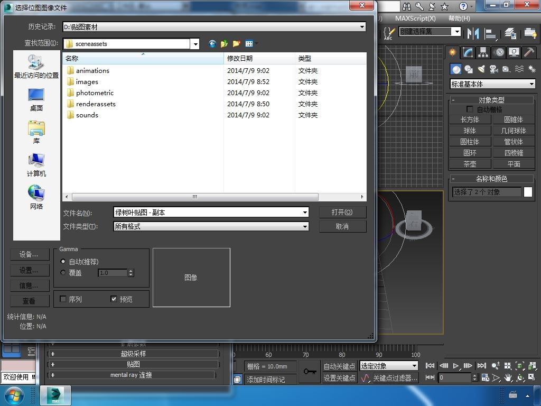Click the 茶壶 teapot primitive button
Viewport: 541px width, 406px height.
470,164
